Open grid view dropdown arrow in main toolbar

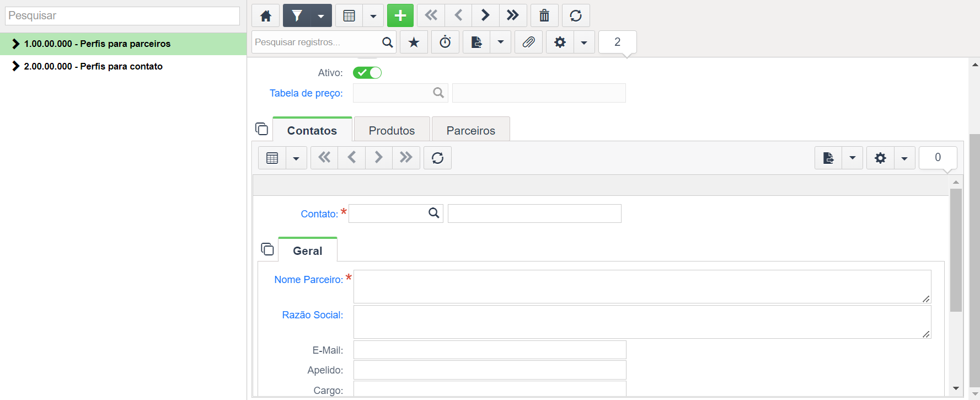click(373, 15)
